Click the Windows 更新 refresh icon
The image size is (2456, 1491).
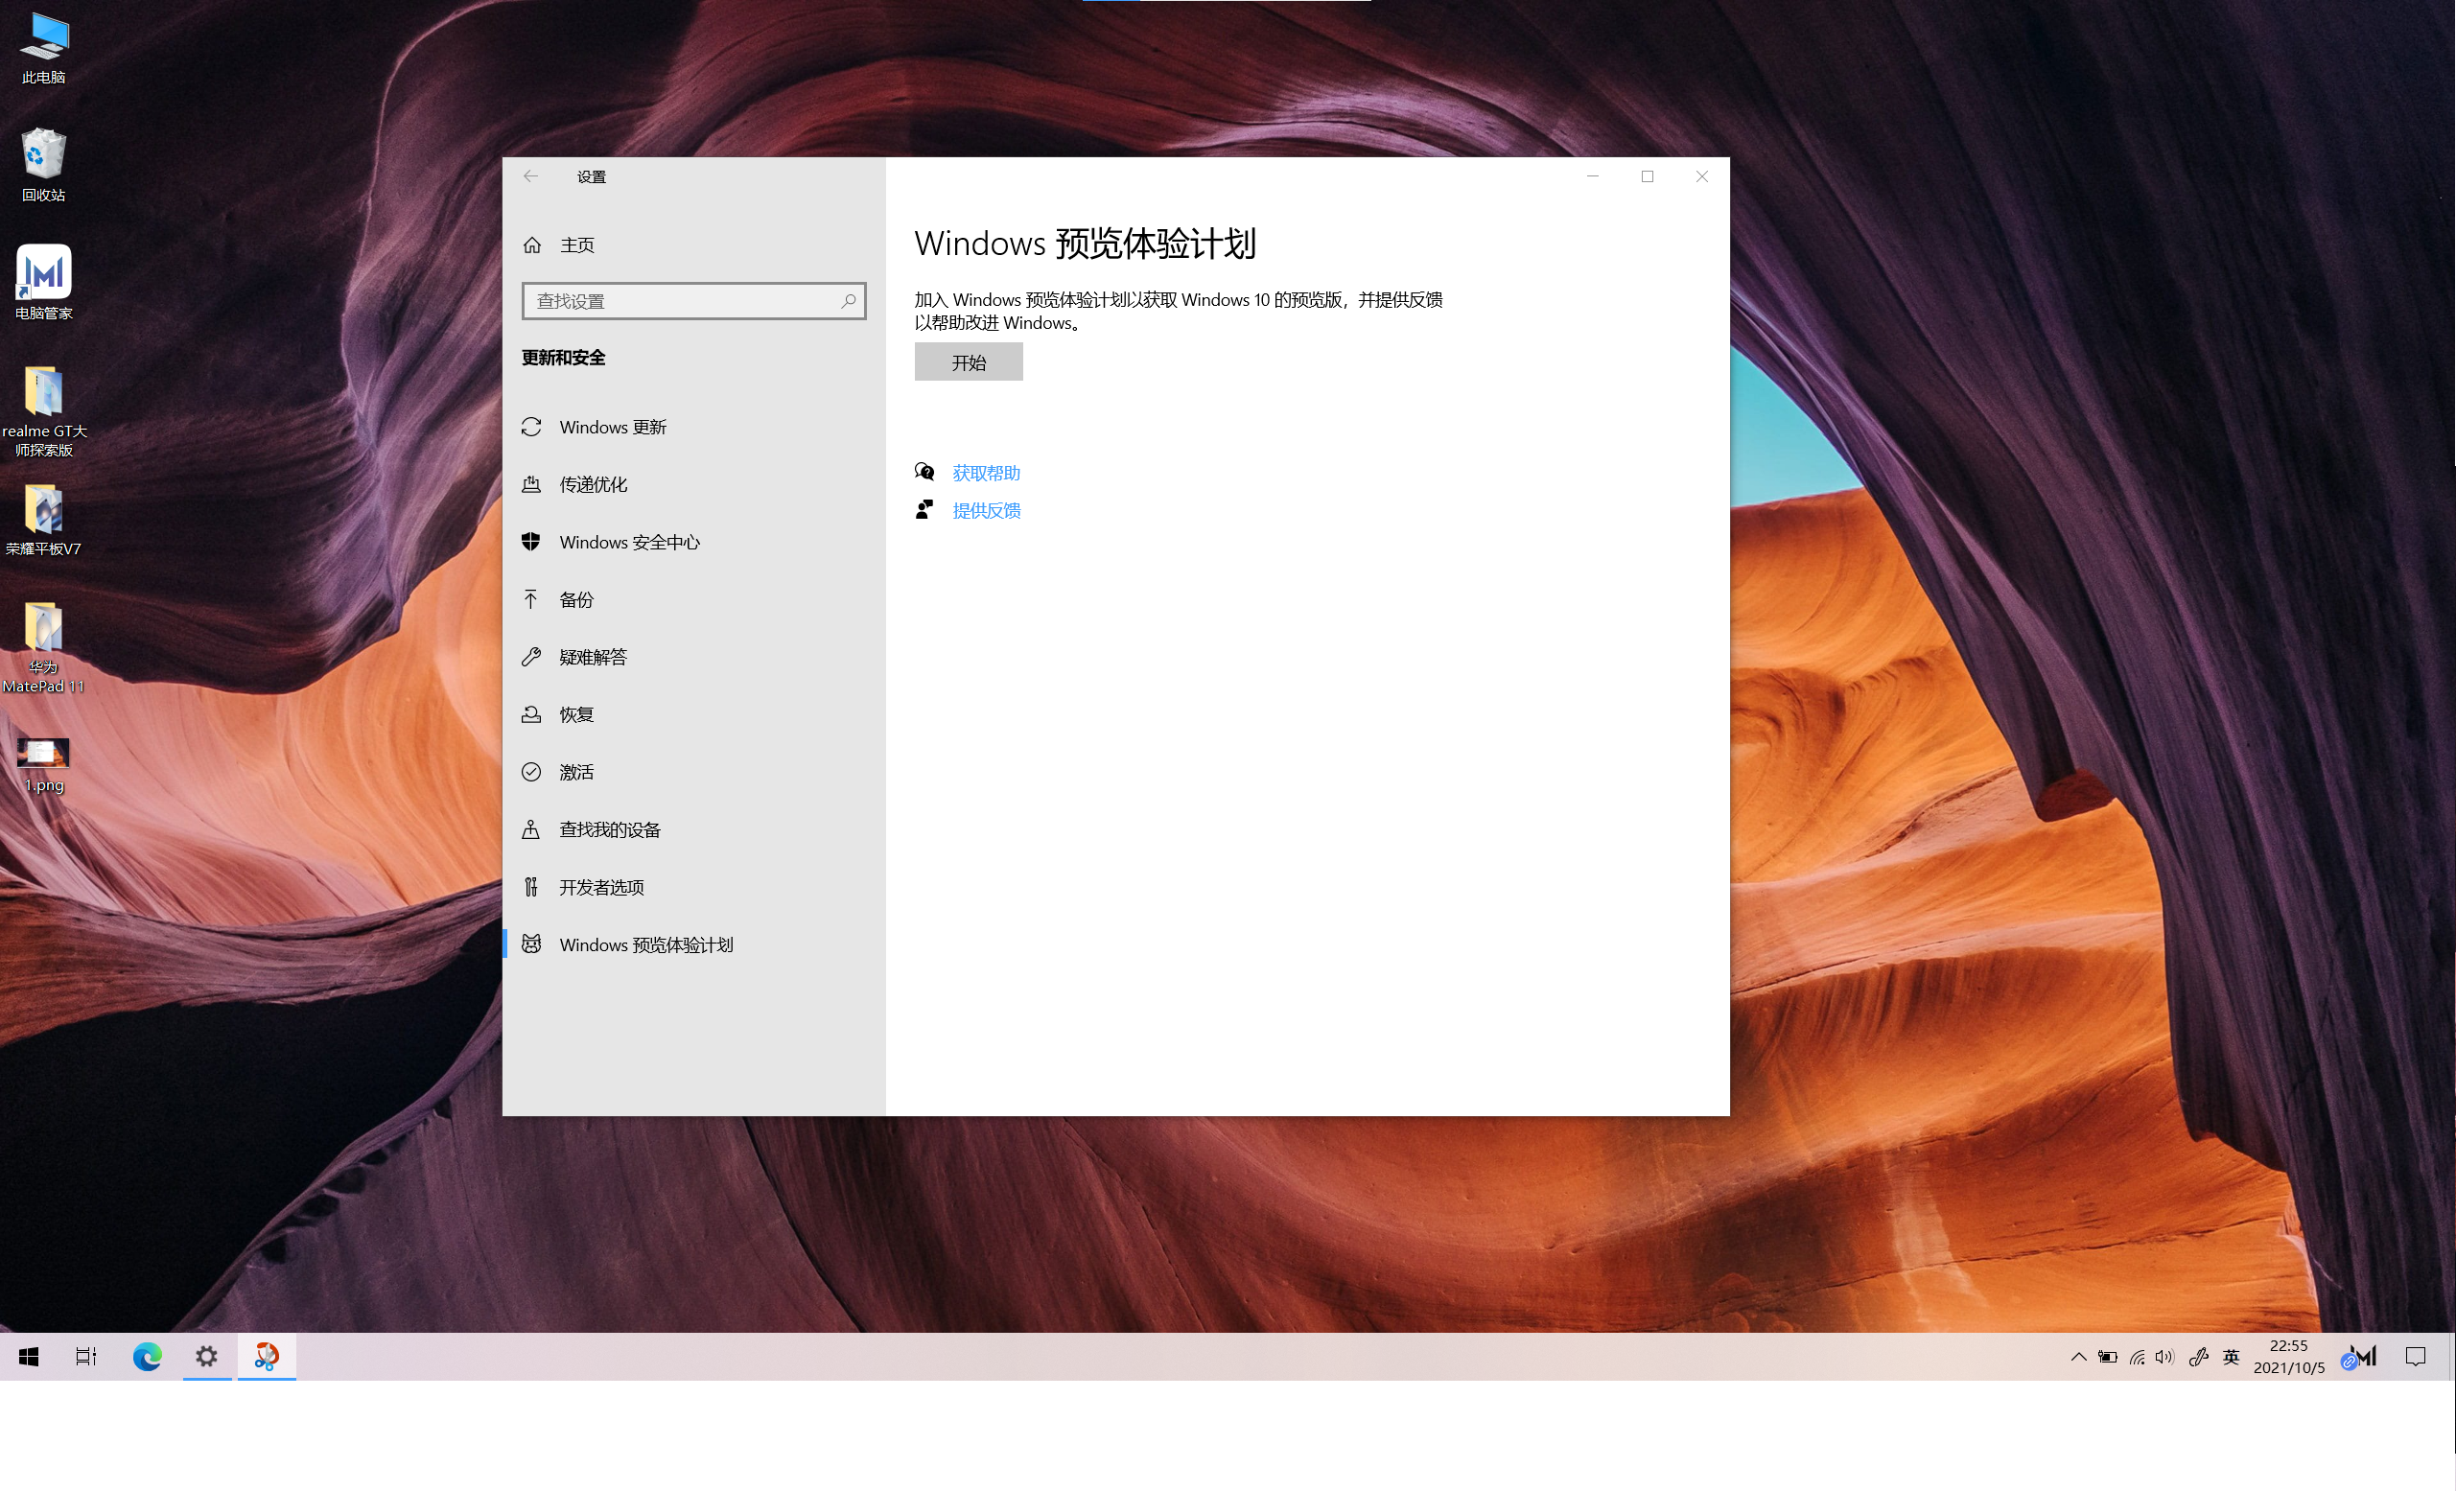pos(531,427)
